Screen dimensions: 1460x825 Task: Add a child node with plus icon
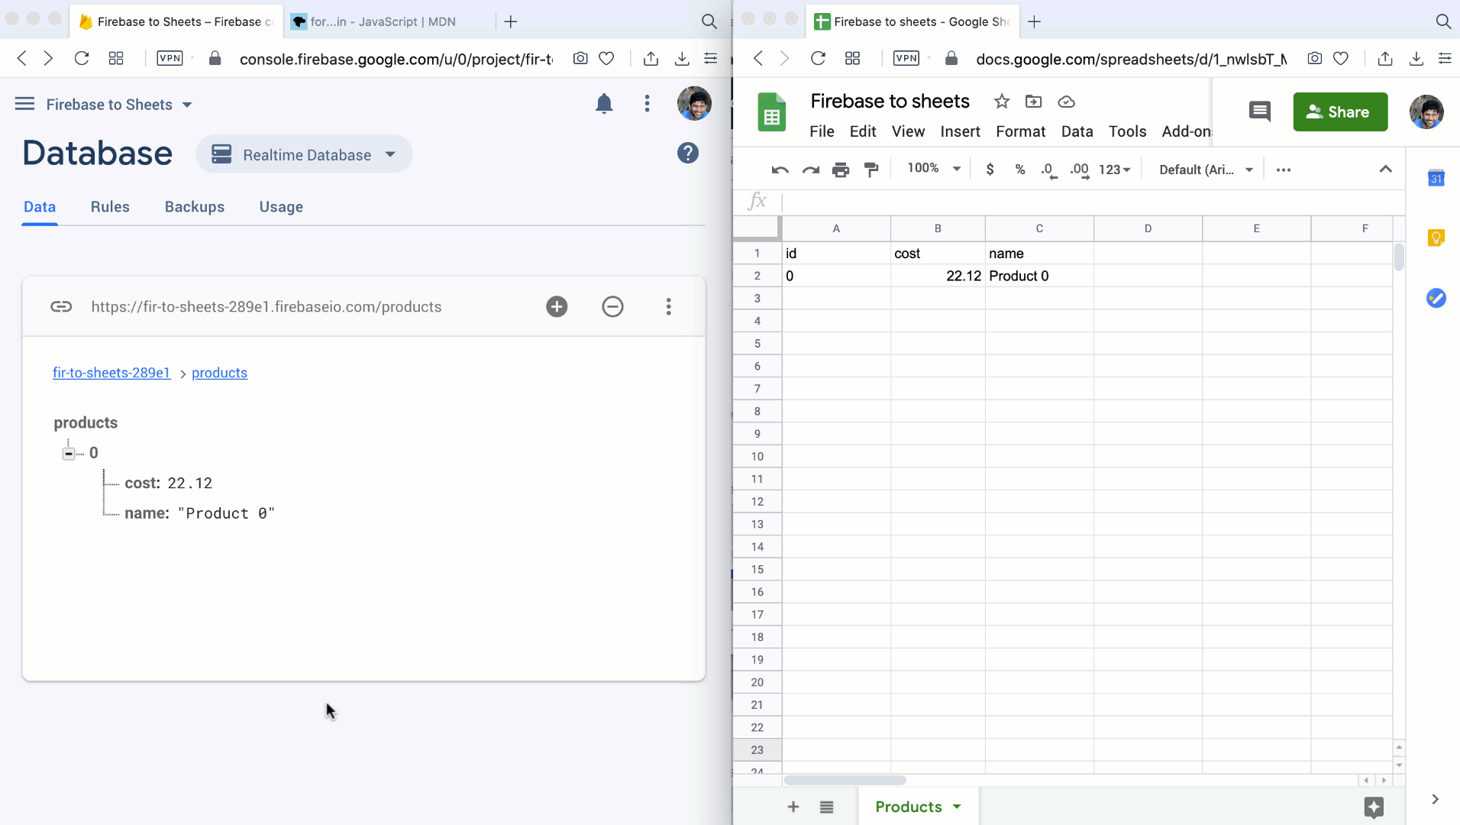[557, 307]
